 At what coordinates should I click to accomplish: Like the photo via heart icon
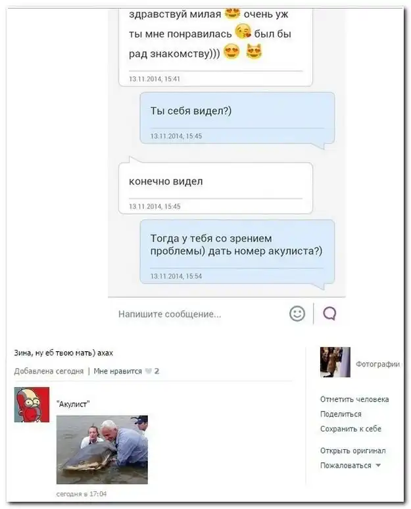149,371
